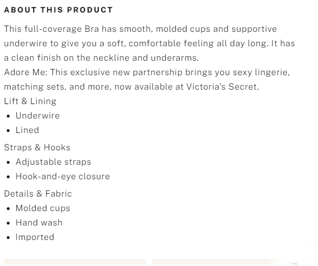
Task: Click the Lined bullet item
Action: pyautogui.click(x=27, y=130)
